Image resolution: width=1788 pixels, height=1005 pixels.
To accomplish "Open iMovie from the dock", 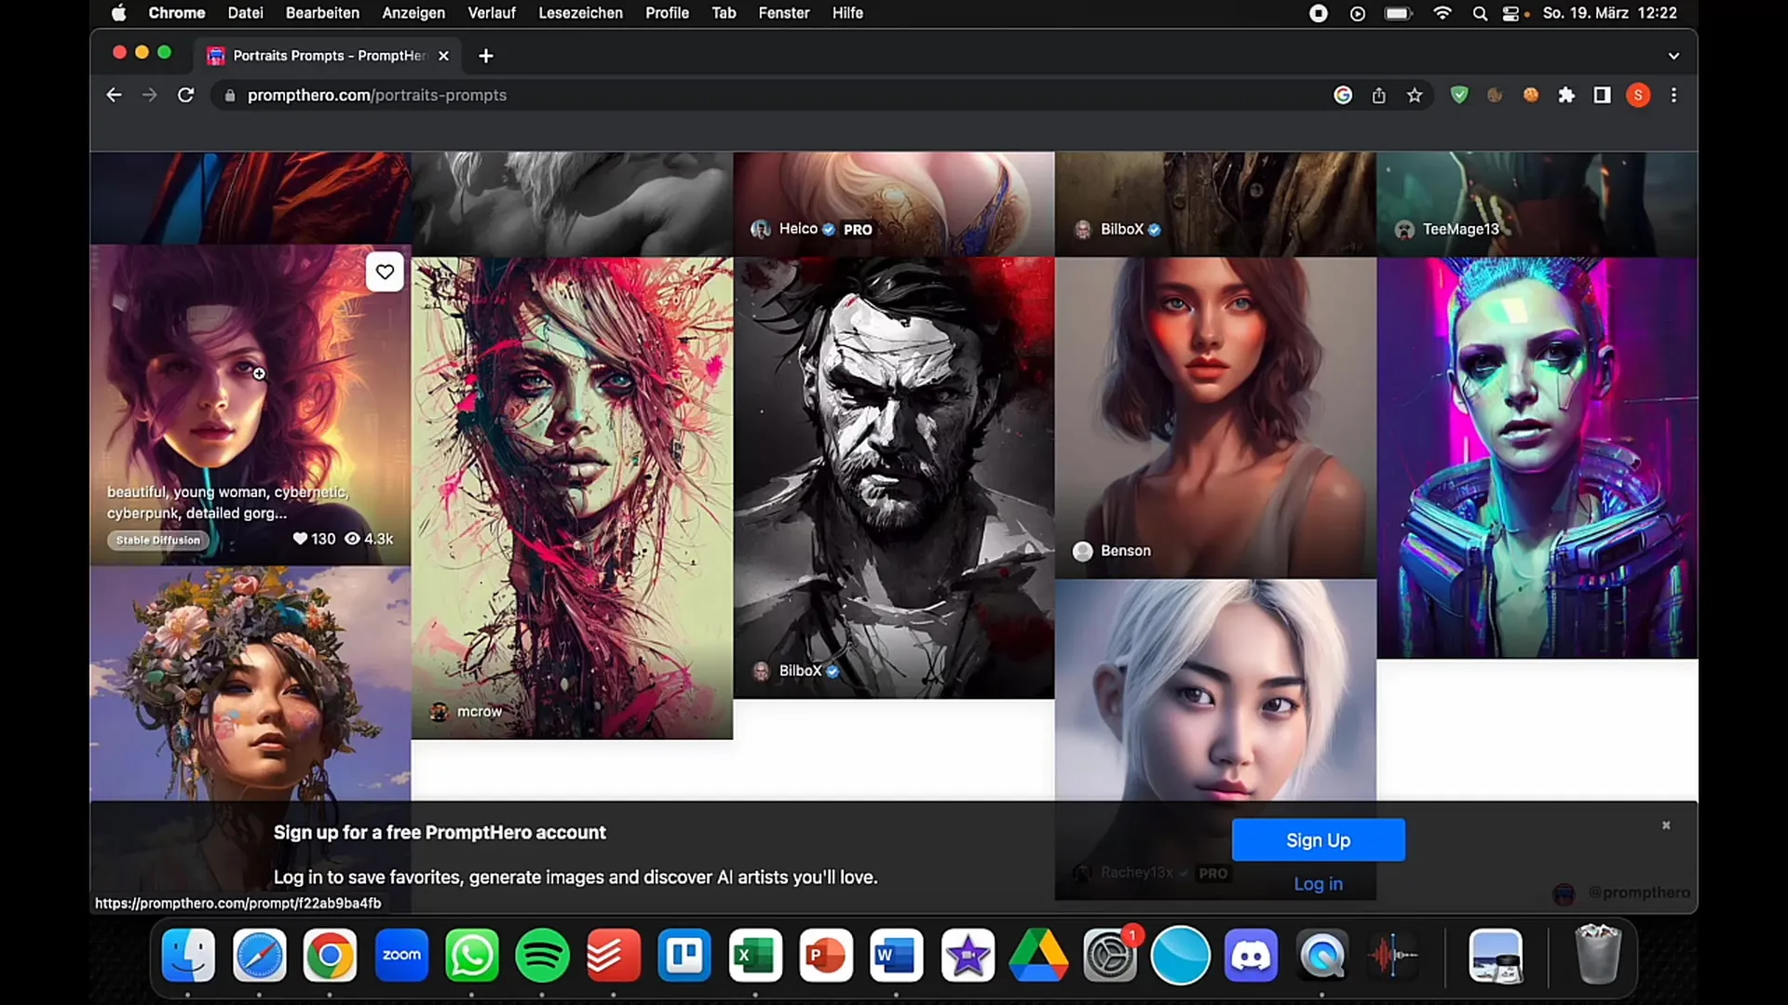I will coord(968,956).
